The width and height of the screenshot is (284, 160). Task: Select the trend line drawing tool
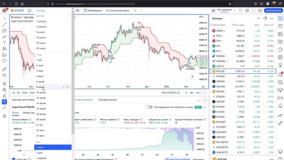coord(4,24)
